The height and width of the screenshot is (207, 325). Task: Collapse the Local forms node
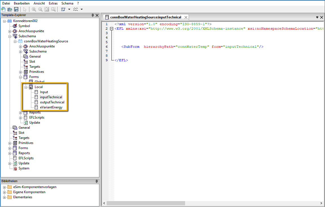[26, 87]
